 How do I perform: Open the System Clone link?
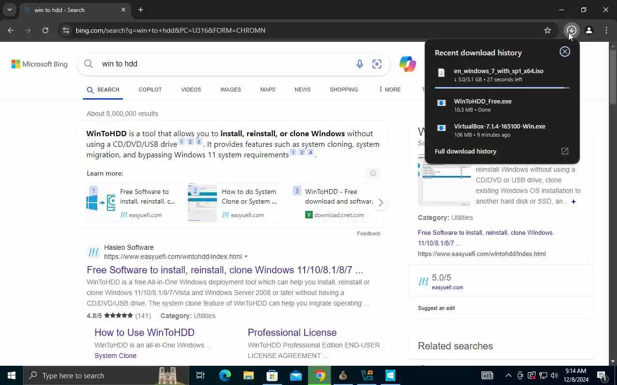115,356
